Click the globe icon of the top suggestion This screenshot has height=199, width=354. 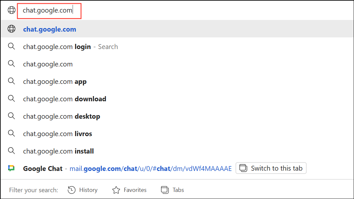(x=12, y=29)
